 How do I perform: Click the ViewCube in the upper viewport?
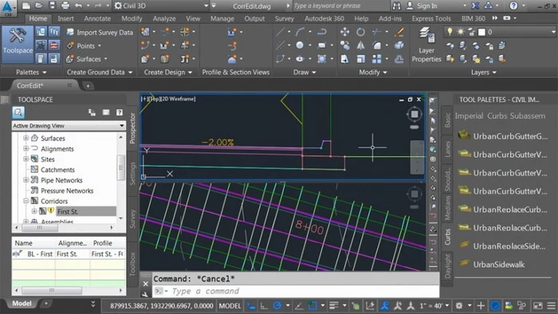[x=415, y=114]
